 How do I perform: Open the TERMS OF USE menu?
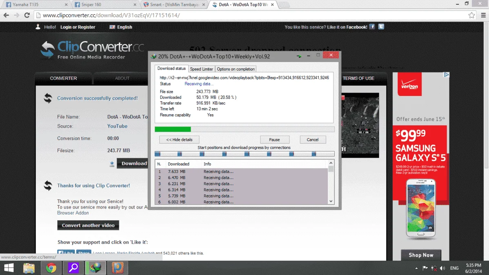(x=358, y=78)
